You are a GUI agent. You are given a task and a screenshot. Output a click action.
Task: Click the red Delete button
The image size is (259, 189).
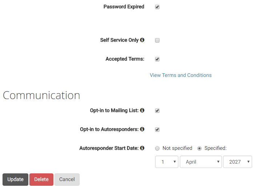[41, 179]
